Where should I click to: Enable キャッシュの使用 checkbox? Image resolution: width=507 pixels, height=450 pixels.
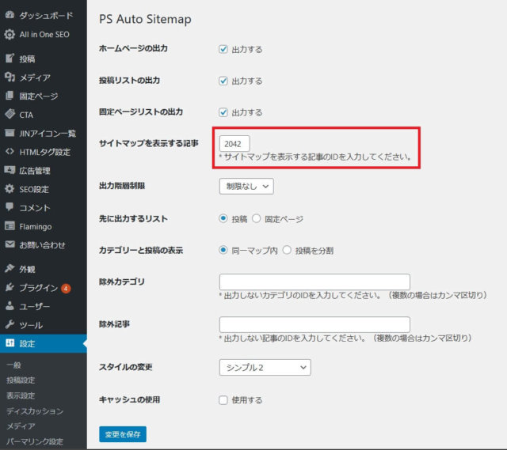223,400
